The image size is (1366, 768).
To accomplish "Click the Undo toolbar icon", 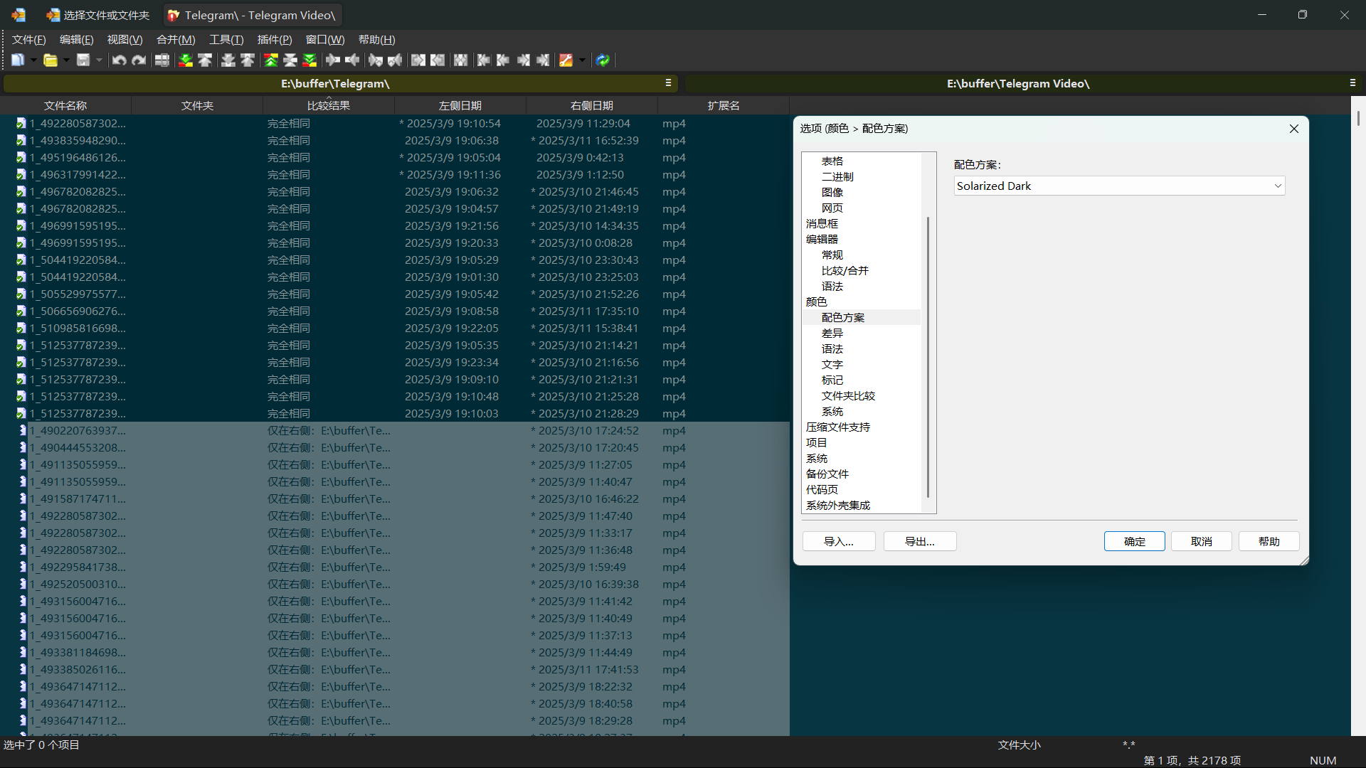I will tap(119, 60).
